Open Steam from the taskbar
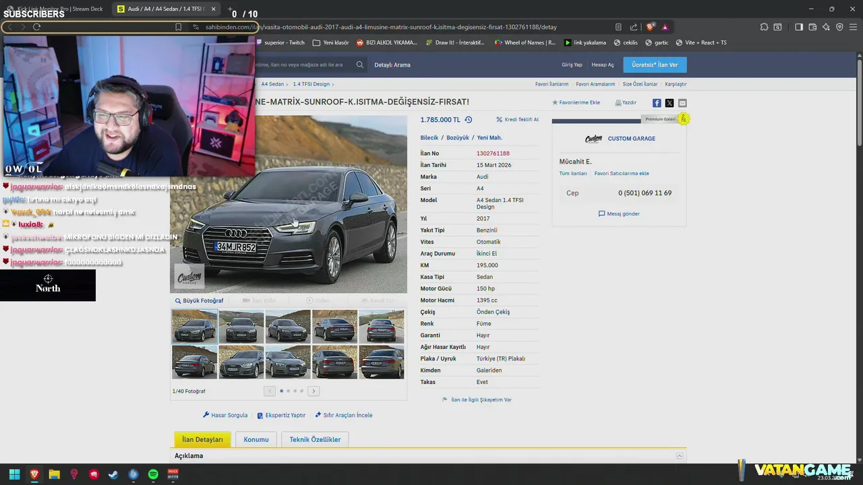 click(x=113, y=475)
